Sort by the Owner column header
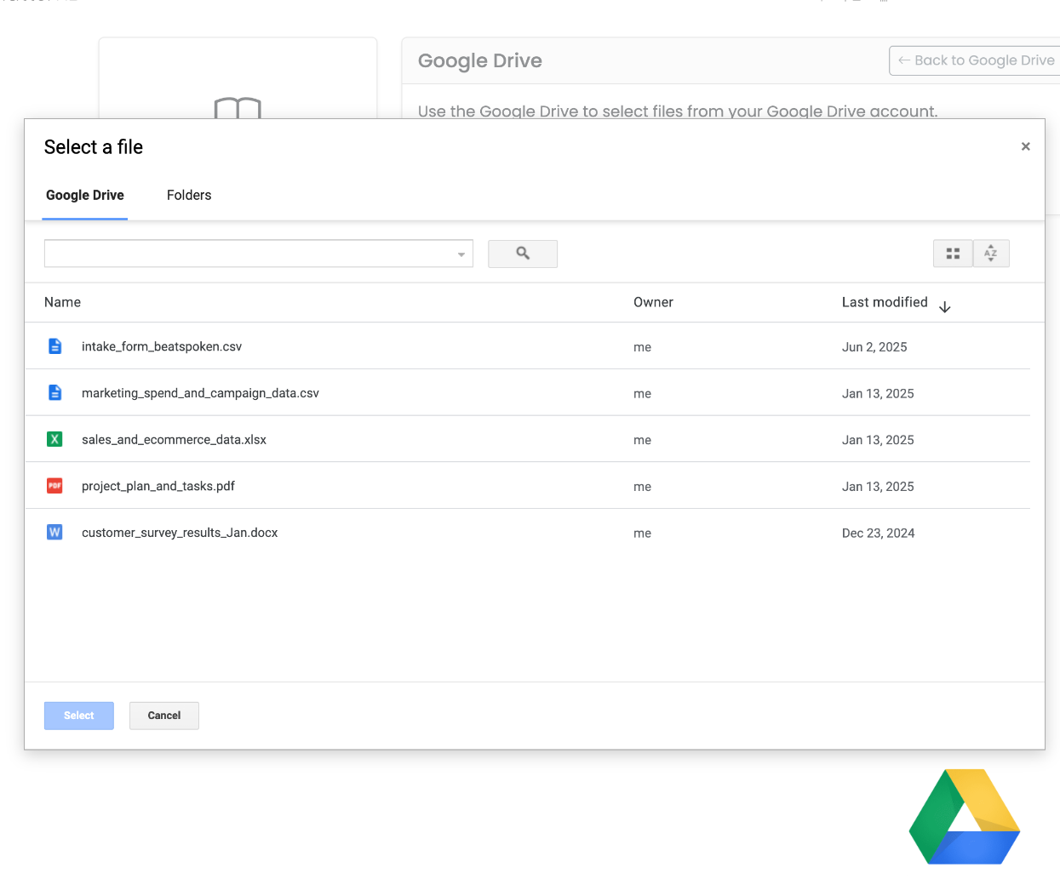Image resolution: width=1060 pixels, height=896 pixels. click(653, 302)
